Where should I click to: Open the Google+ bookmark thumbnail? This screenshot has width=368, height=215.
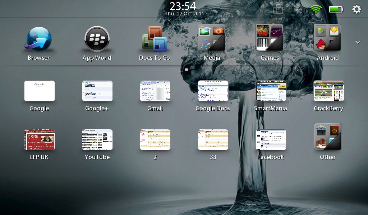(97, 91)
